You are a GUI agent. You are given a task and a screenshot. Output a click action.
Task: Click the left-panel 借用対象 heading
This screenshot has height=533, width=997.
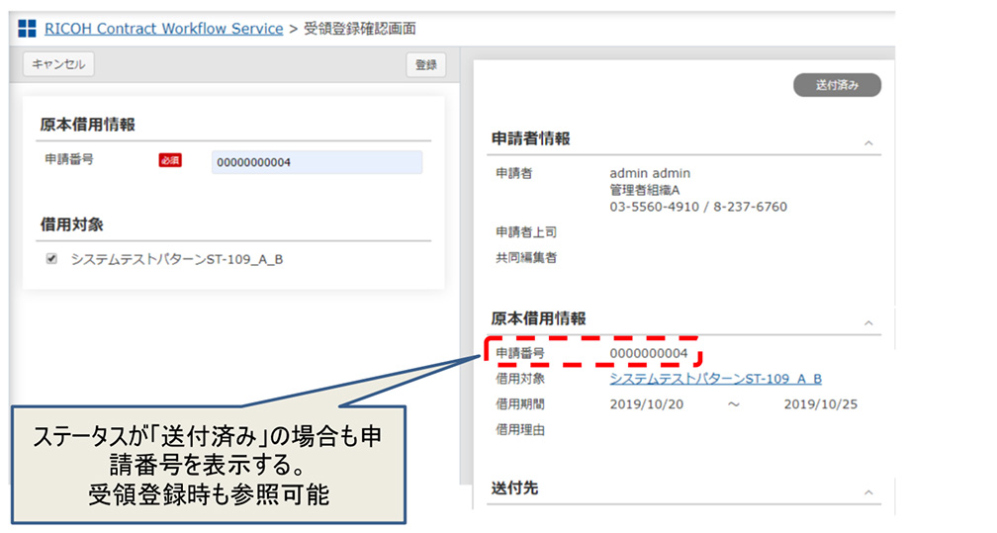point(71,225)
